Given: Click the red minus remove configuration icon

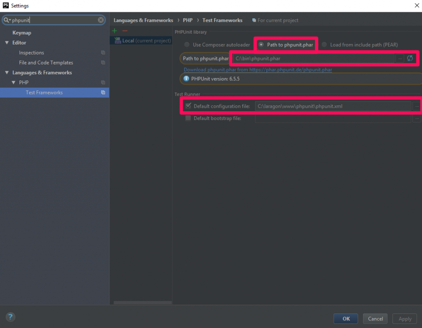Looking at the screenshot, I should [125, 31].
